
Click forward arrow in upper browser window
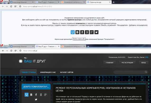point(7,6)
